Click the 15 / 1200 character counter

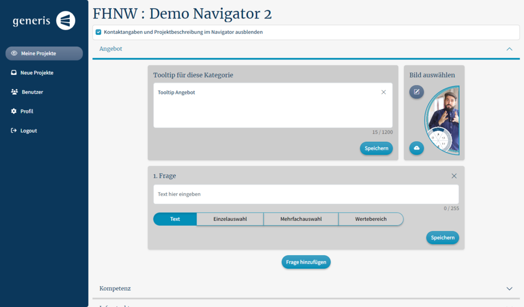coord(383,132)
